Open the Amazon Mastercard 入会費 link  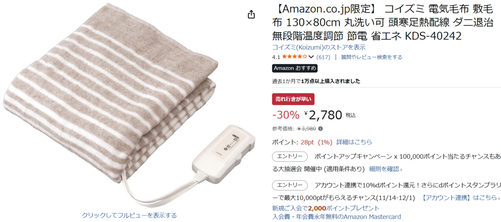click(x=337, y=217)
